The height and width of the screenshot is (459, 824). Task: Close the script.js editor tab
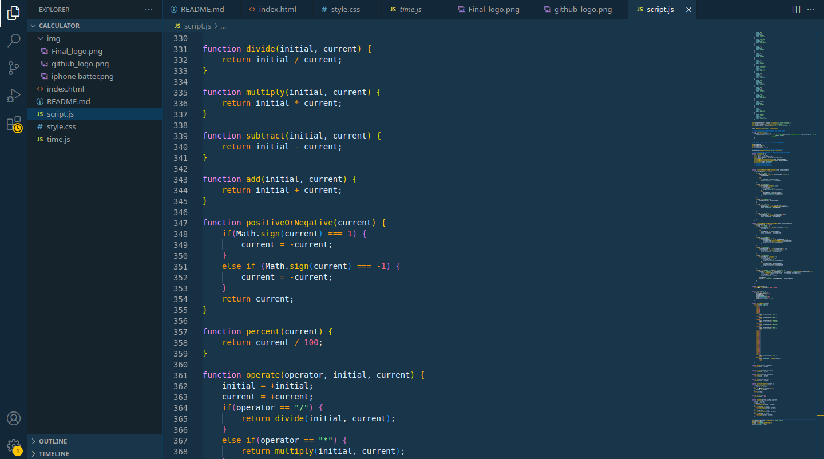coord(688,10)
